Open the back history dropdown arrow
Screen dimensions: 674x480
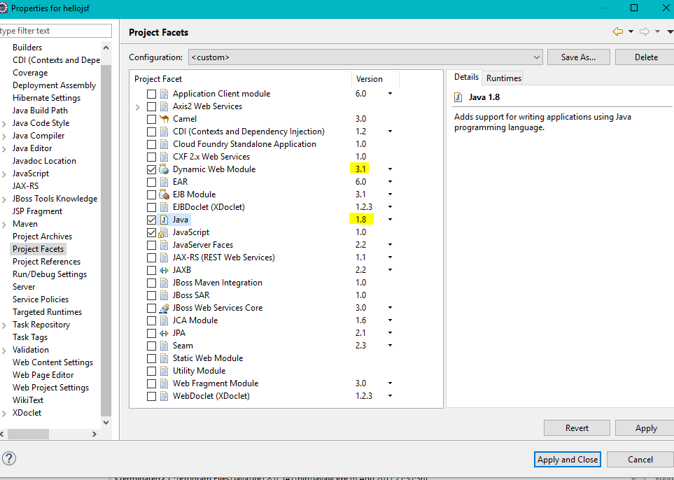631,31
